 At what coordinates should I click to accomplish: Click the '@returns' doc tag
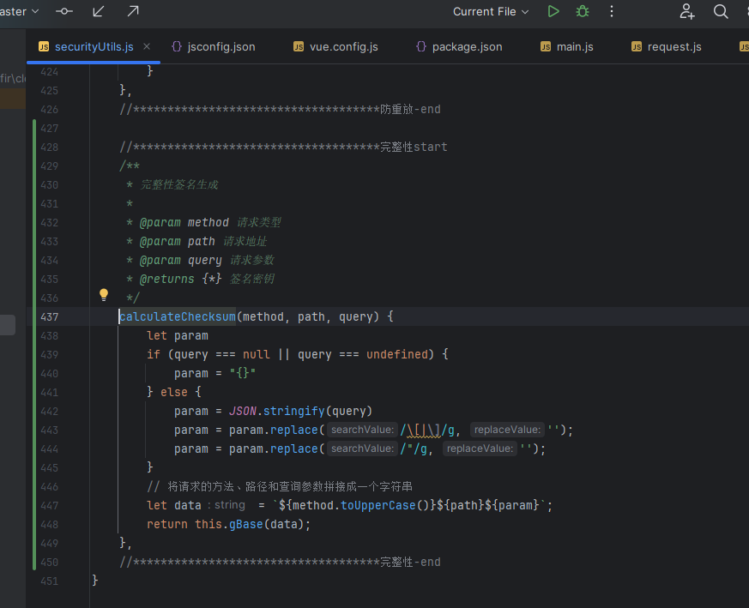pyautogui.click(x=166, y=279)
